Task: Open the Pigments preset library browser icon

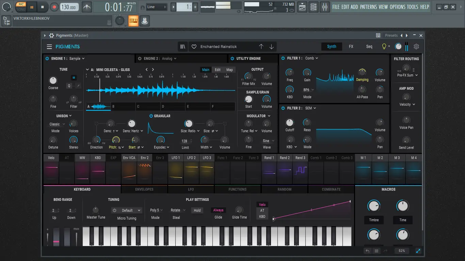Action: coord(183,47)
